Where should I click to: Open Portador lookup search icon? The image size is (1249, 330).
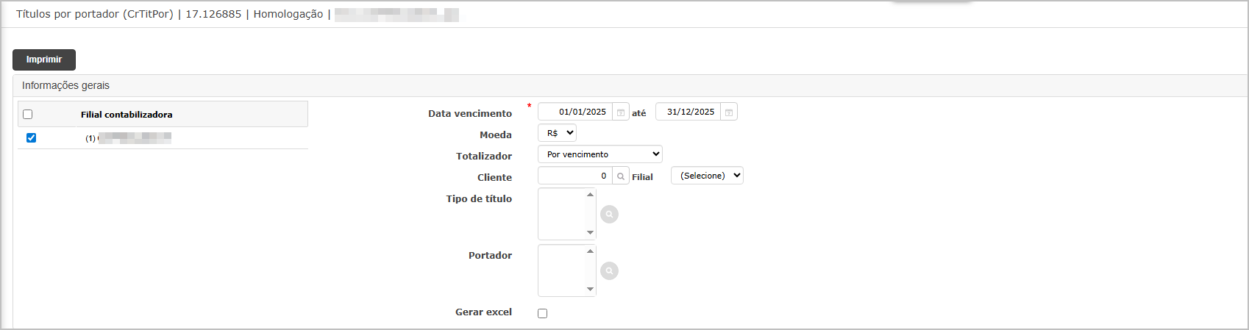click(609, 270)
